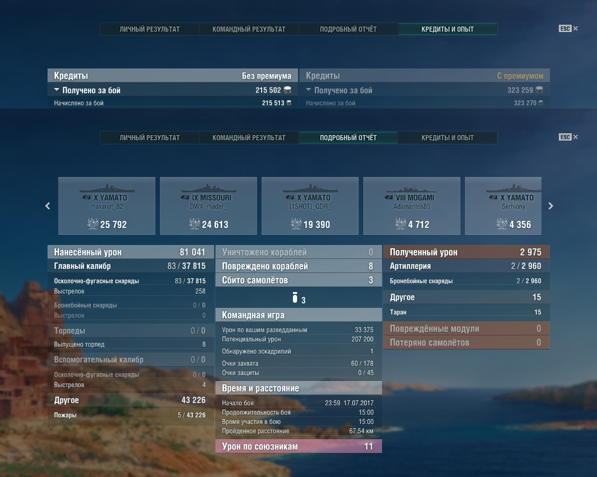597x477 pixels.
Task: Select active КРЕДИТЫ И ОПЫТ tab in top panel
Action: pyautogui.click(x=448, y=29)
